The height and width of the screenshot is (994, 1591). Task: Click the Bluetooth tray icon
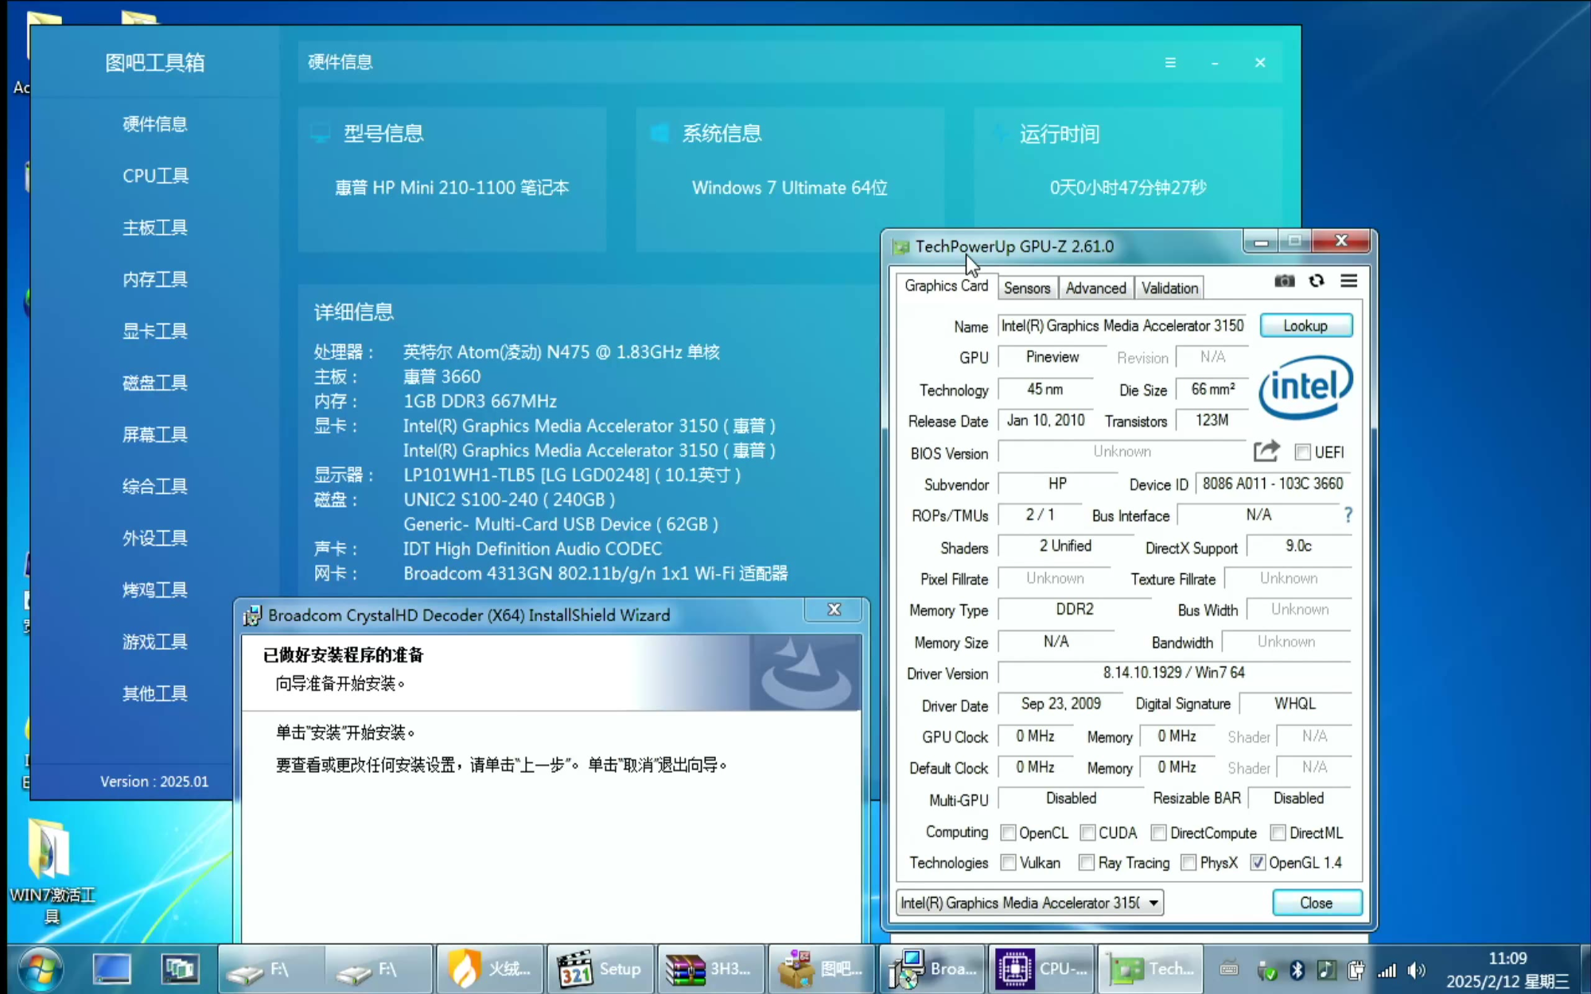1297,969
